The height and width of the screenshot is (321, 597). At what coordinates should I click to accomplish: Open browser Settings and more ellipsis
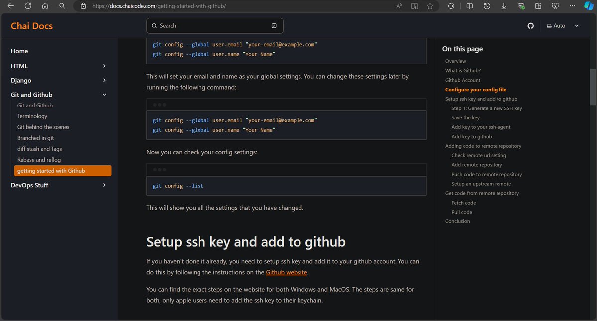pos(571,6)
